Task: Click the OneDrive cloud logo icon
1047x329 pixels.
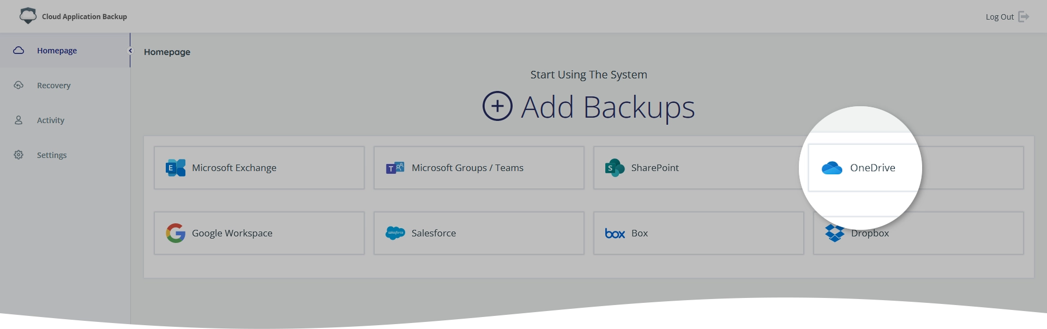Action: pyautogui.click(x=832, y=168)
